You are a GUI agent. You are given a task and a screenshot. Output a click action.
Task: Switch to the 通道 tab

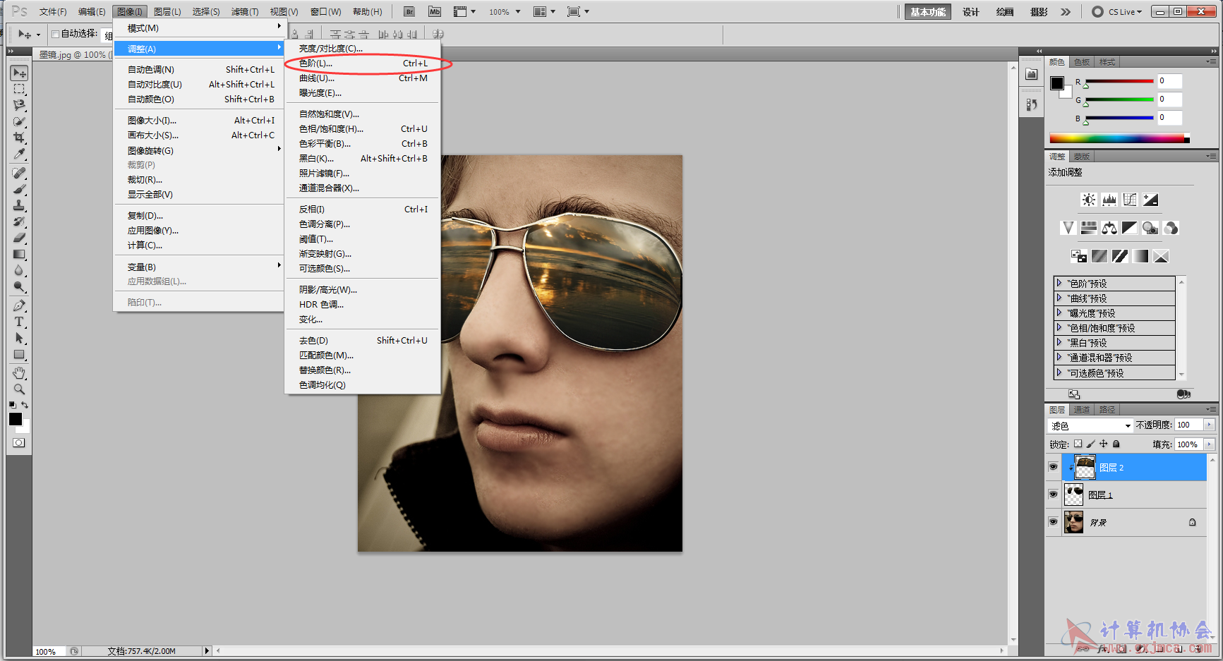[x=1081, y=410]
